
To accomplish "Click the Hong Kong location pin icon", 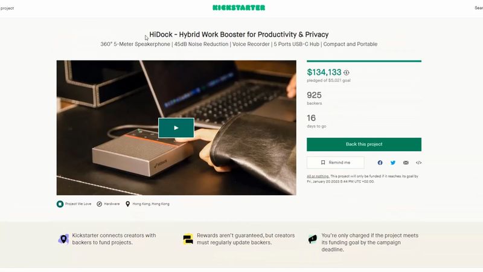I will tap(127, 204).
